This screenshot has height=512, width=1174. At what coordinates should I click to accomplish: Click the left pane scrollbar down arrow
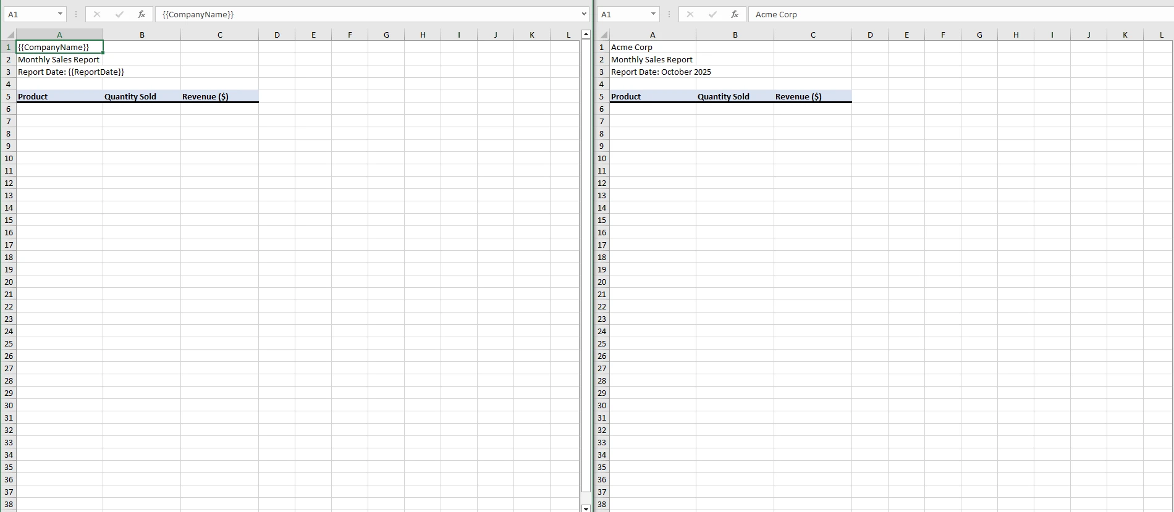pyautogui.click(x=586, y=508)
